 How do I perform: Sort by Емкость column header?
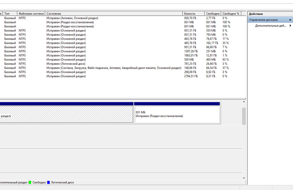[x=193, y=14]
